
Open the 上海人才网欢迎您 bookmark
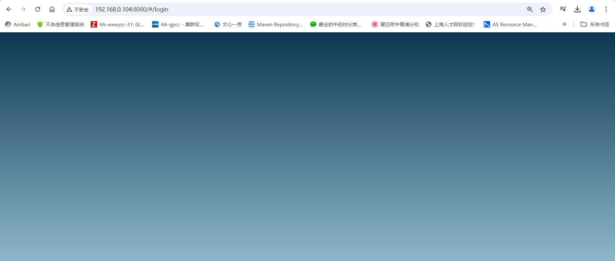[x=450, y=24]
